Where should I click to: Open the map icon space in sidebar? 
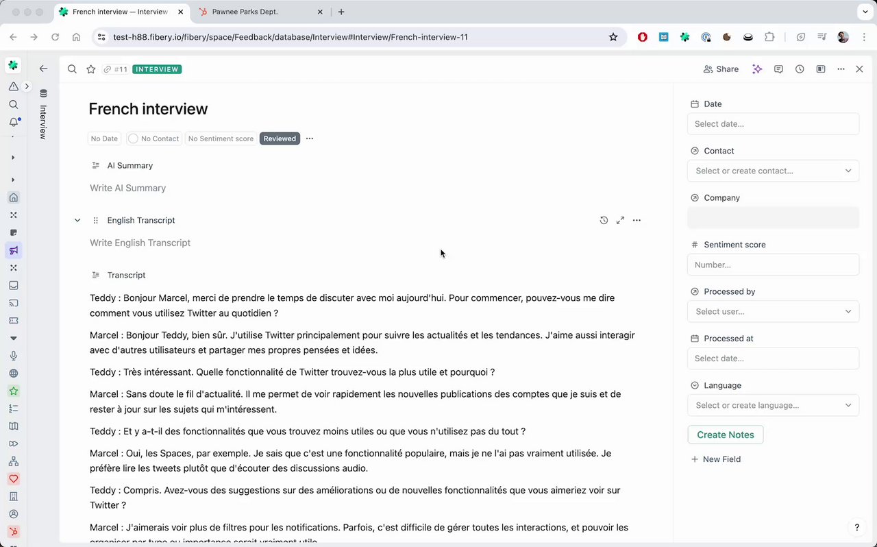click(13, 426)
